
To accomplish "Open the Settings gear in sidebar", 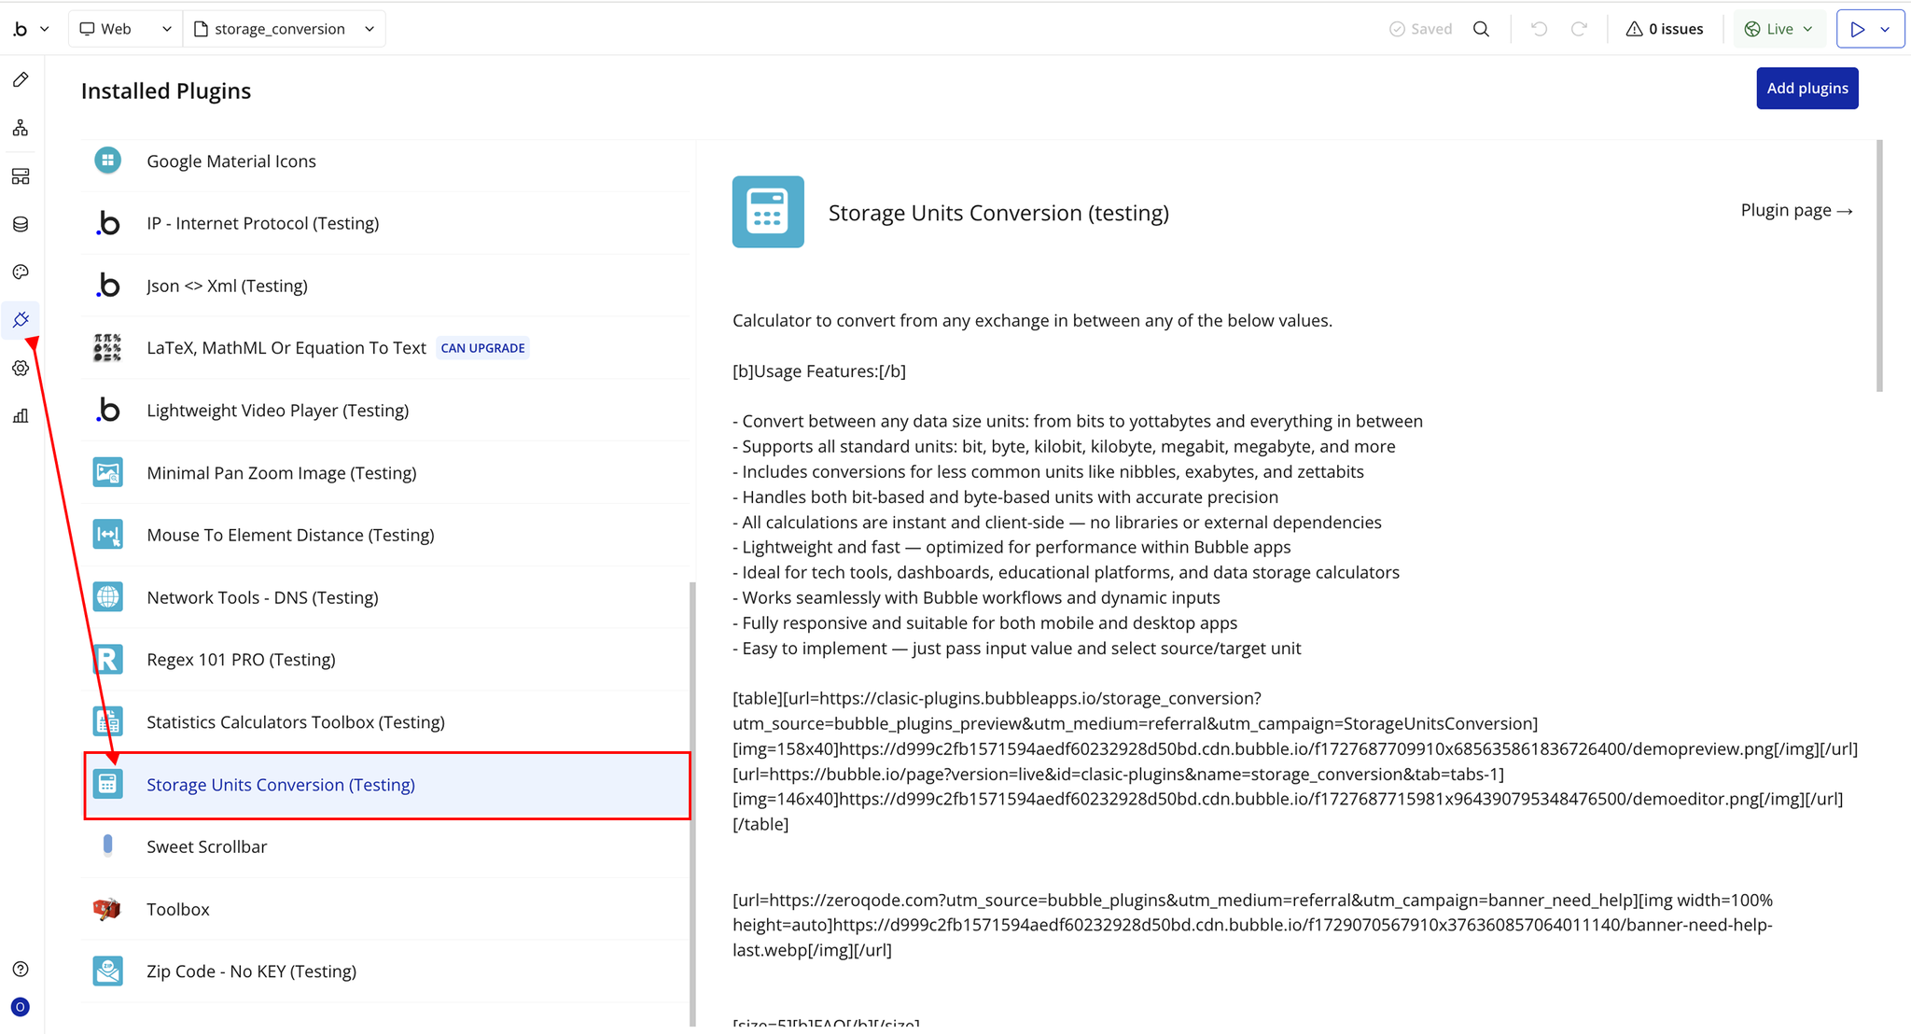I will point(21,368).
